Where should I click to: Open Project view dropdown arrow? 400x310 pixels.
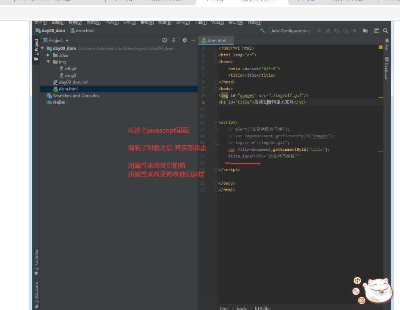coord(67,40)
